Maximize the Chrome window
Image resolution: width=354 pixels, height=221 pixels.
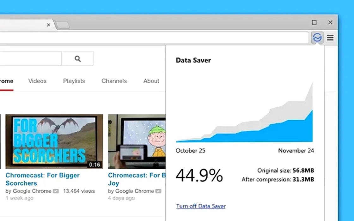[314, 22]
